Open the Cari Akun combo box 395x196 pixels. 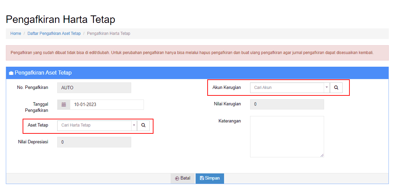(290, 88)
